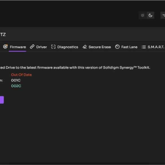Open the Driver tab
Viewport: 165px width, 165px height.
(41, 47)
